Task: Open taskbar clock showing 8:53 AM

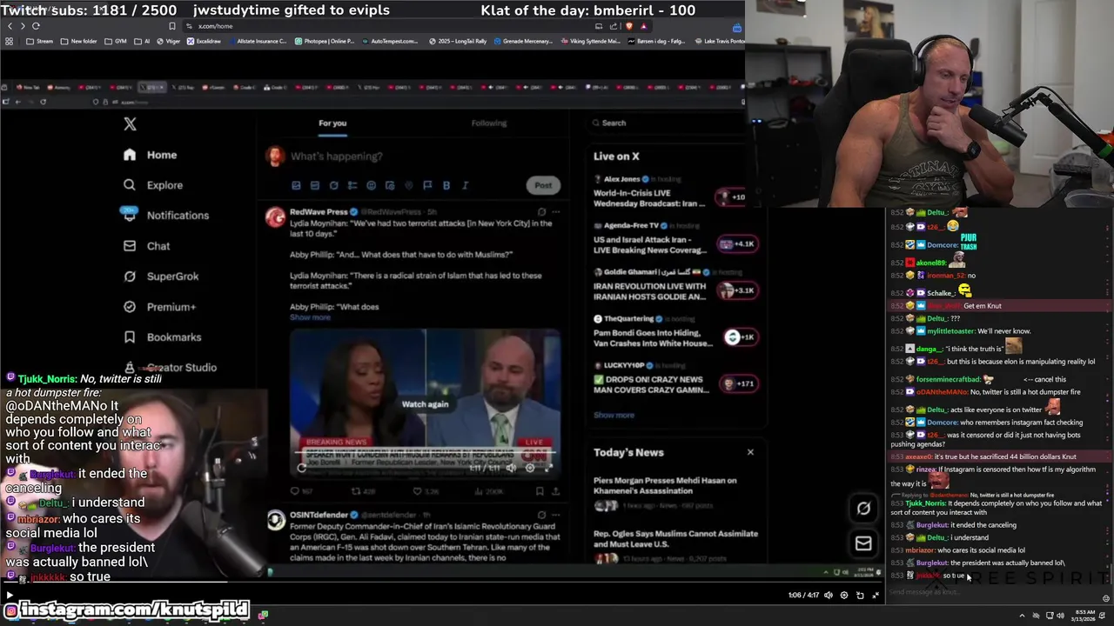Action: [1084, 616]
